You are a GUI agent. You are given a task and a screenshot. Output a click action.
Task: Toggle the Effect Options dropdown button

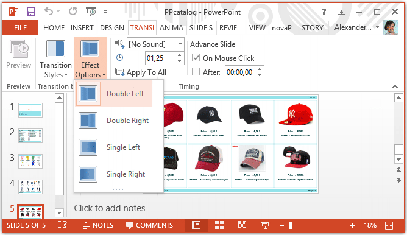pos(90,59)
